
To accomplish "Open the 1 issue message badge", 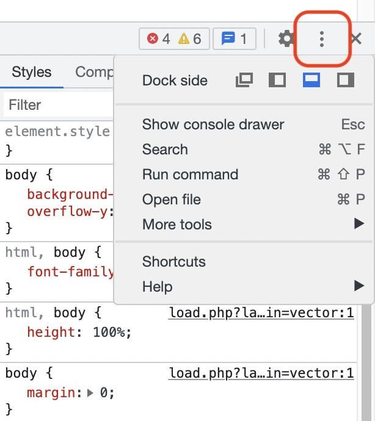I will [x=235, y=39].
